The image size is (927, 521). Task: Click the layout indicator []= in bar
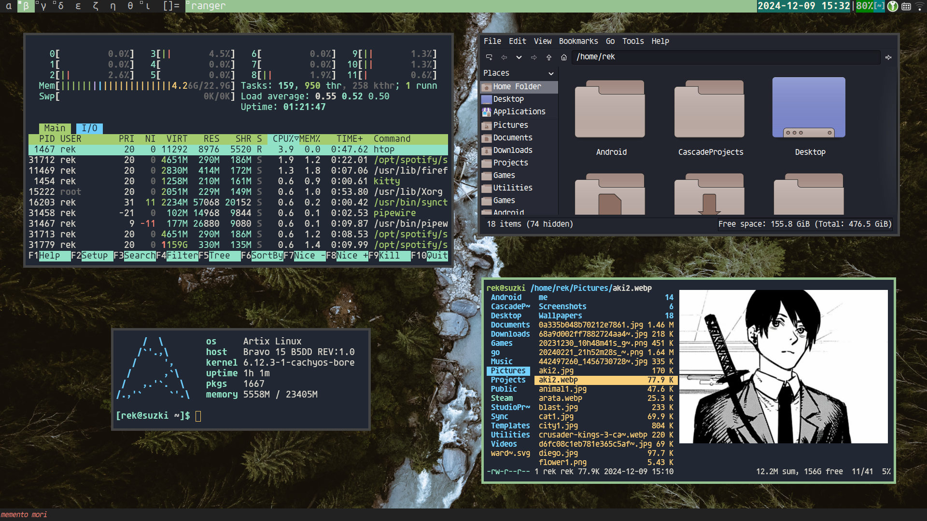(171, 6)
